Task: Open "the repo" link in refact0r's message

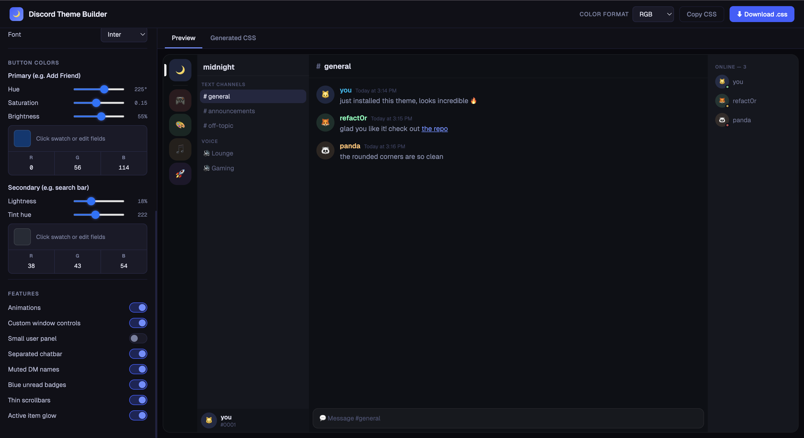Action: (434, 129)
